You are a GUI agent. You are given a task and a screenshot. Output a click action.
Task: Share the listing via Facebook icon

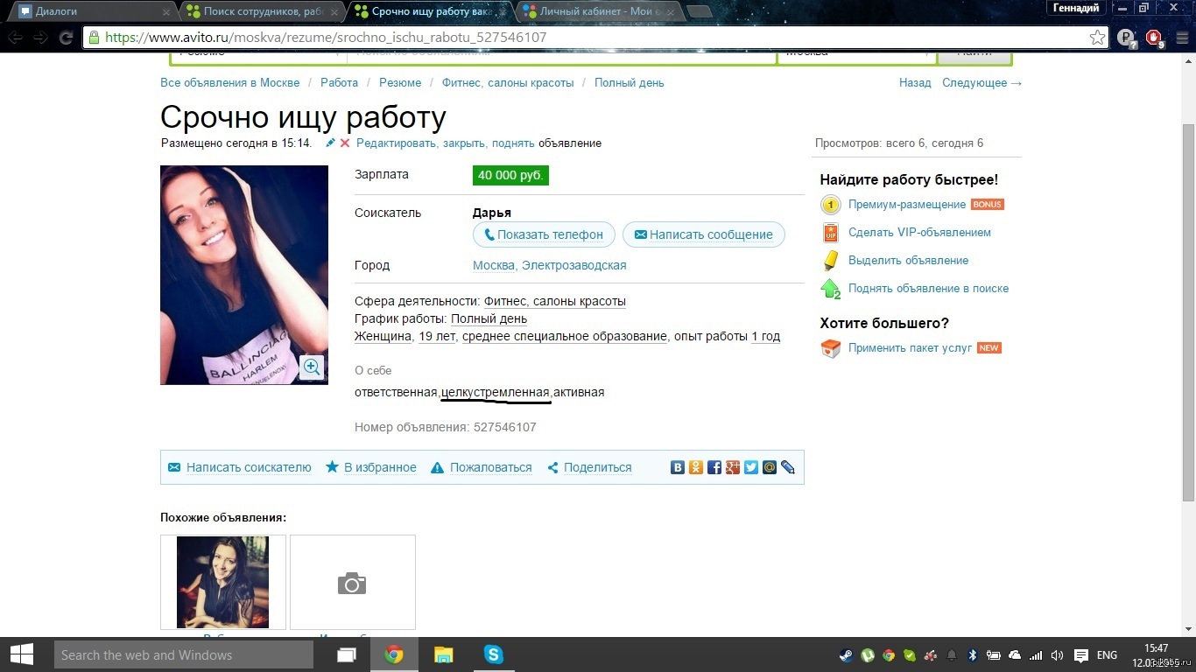tap(714, 467)
